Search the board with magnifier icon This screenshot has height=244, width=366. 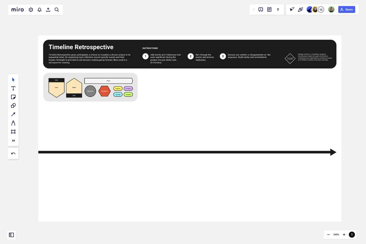[57, 10]
